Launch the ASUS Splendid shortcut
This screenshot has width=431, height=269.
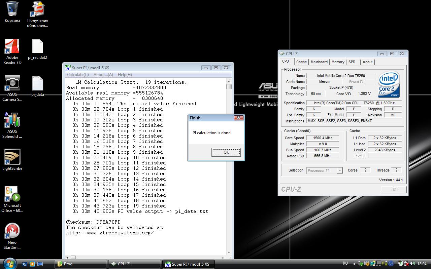[x=12, y=125]
